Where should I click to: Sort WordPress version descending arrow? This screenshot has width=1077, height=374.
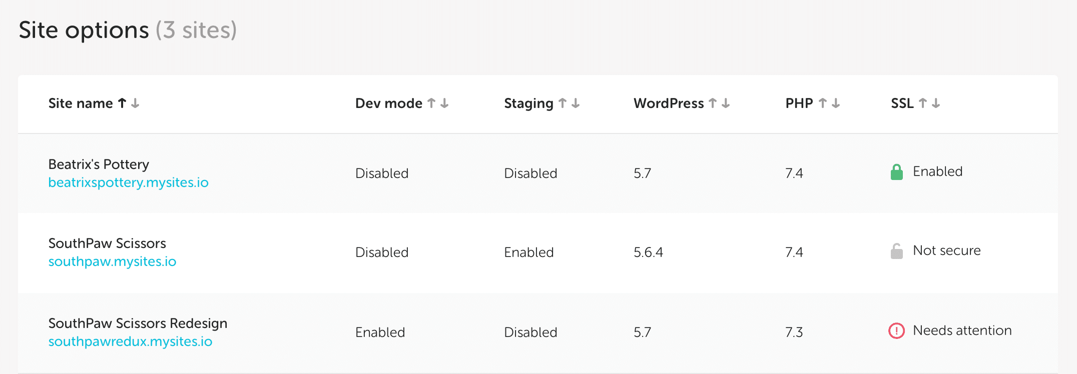[x=726, y=103]
